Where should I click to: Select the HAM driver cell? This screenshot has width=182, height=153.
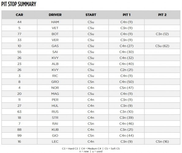tap(55, 22)
